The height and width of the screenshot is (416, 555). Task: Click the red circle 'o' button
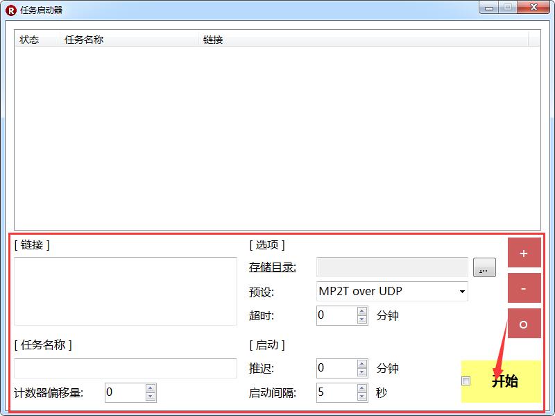click(524, 324)
